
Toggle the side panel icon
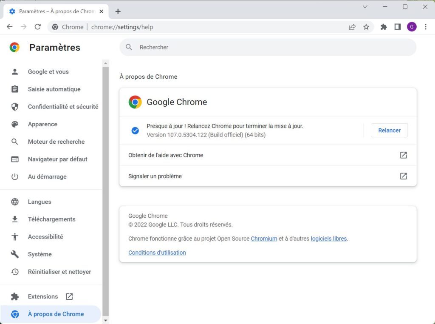click(398, 27)
